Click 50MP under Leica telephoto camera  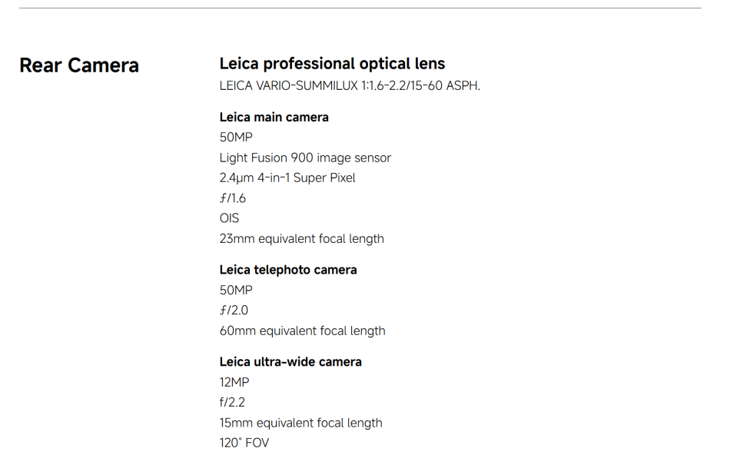[236, 290]
